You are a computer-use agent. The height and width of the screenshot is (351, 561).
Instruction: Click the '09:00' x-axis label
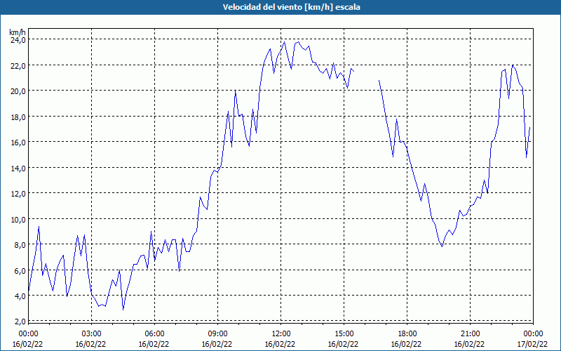pos(217,334)
